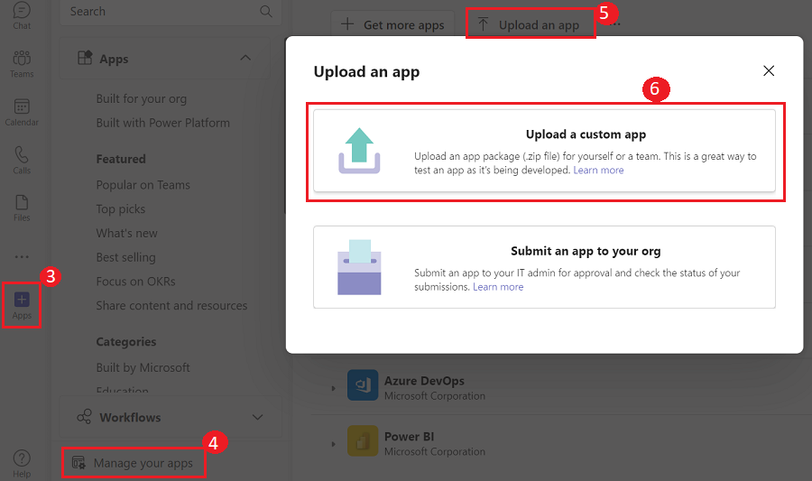The height and width of the screenshot is (481, 812).
Task: Click Microsoft Corporation under Azure DevOps
Action: click(435, 396)
